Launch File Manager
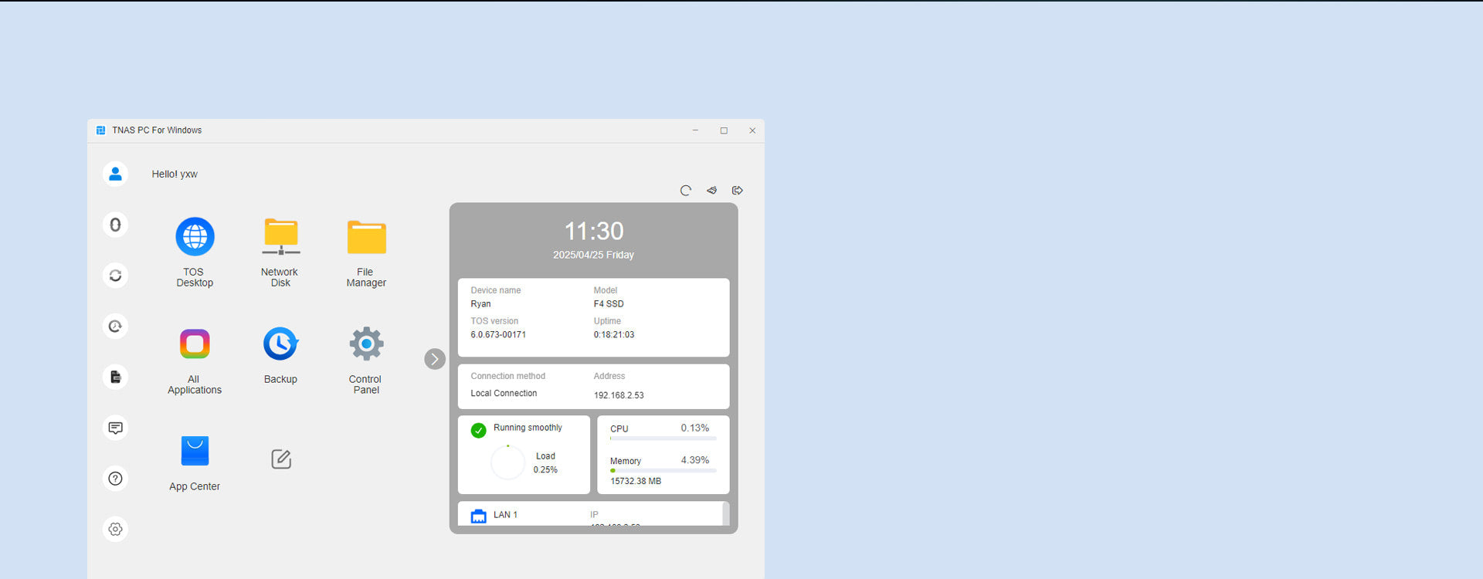 pos(366,237)
